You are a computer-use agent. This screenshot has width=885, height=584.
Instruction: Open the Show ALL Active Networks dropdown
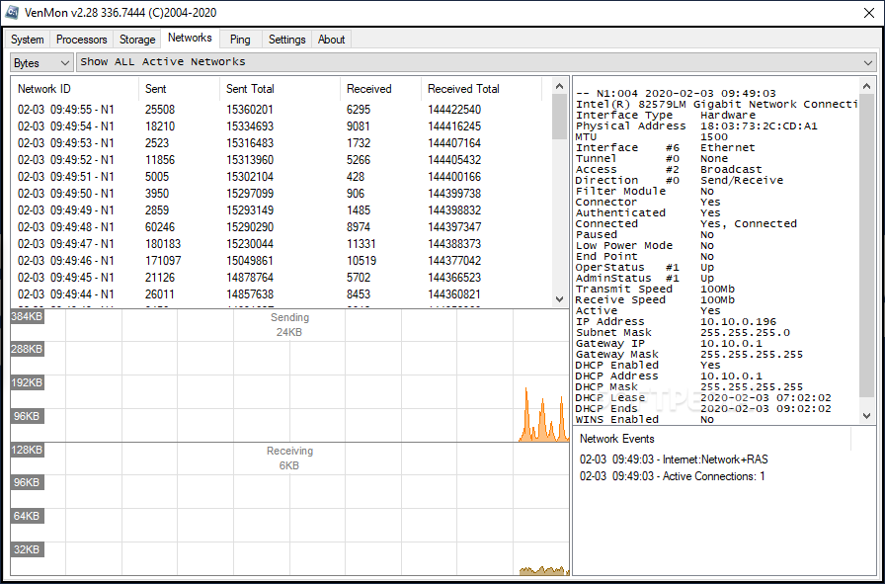click(476, 62)
